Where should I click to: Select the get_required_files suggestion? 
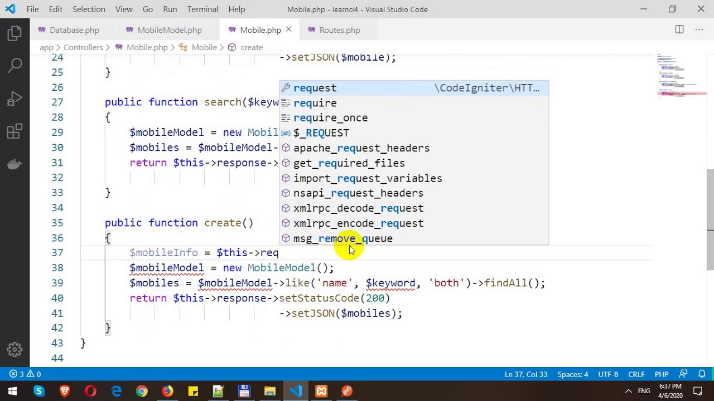click(413, 163)
